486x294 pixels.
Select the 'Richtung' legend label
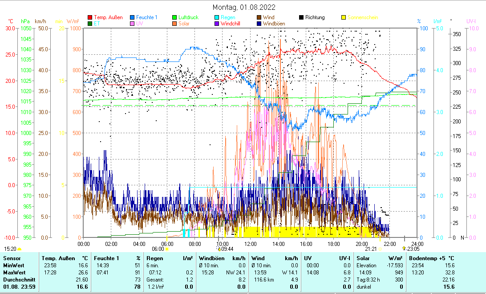pos(315,18)
